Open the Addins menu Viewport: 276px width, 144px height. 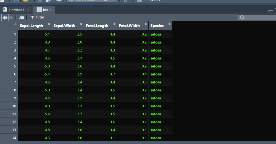click(x=156, y=1)
